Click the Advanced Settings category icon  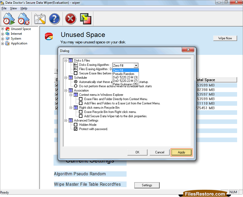pyautogui.click(x=71, y=120)
